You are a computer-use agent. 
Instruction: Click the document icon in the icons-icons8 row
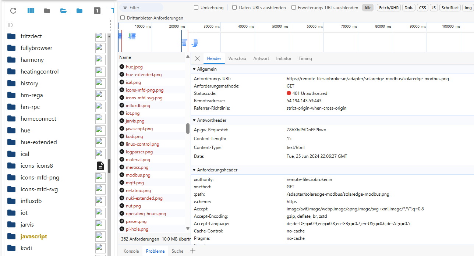(100, 166)
